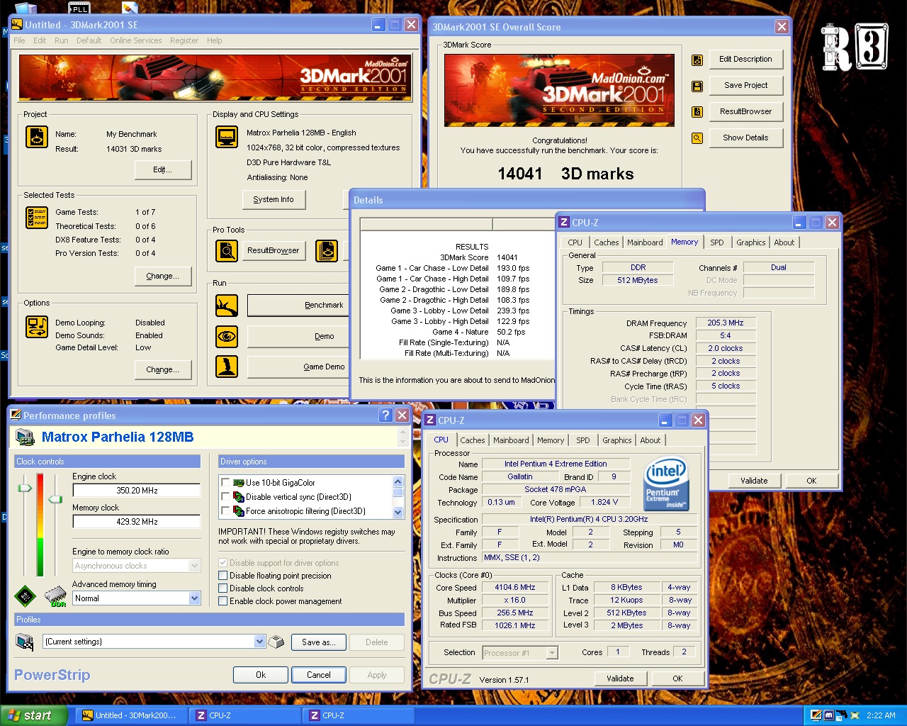Click the Project trophy icon in 3DMark2001
Viewport: 907px width, 726px height.
click(37, 136)
